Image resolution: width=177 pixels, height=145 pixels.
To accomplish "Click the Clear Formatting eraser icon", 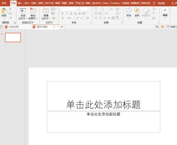I will tap(88, 18).
